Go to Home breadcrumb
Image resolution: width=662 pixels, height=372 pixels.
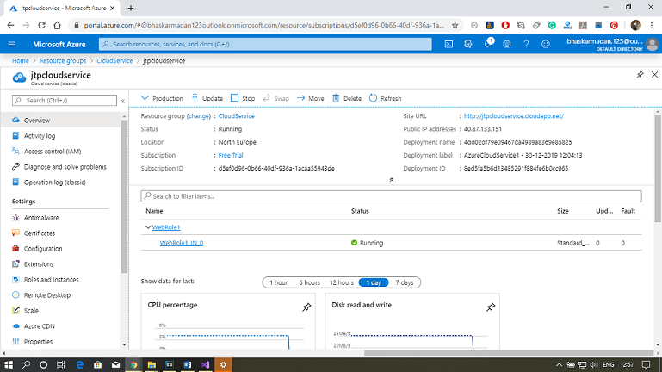pos(21,61)
